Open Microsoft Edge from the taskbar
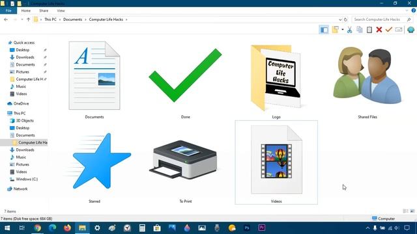This screenshot has width=417, height=234. (x=52, y=228)
